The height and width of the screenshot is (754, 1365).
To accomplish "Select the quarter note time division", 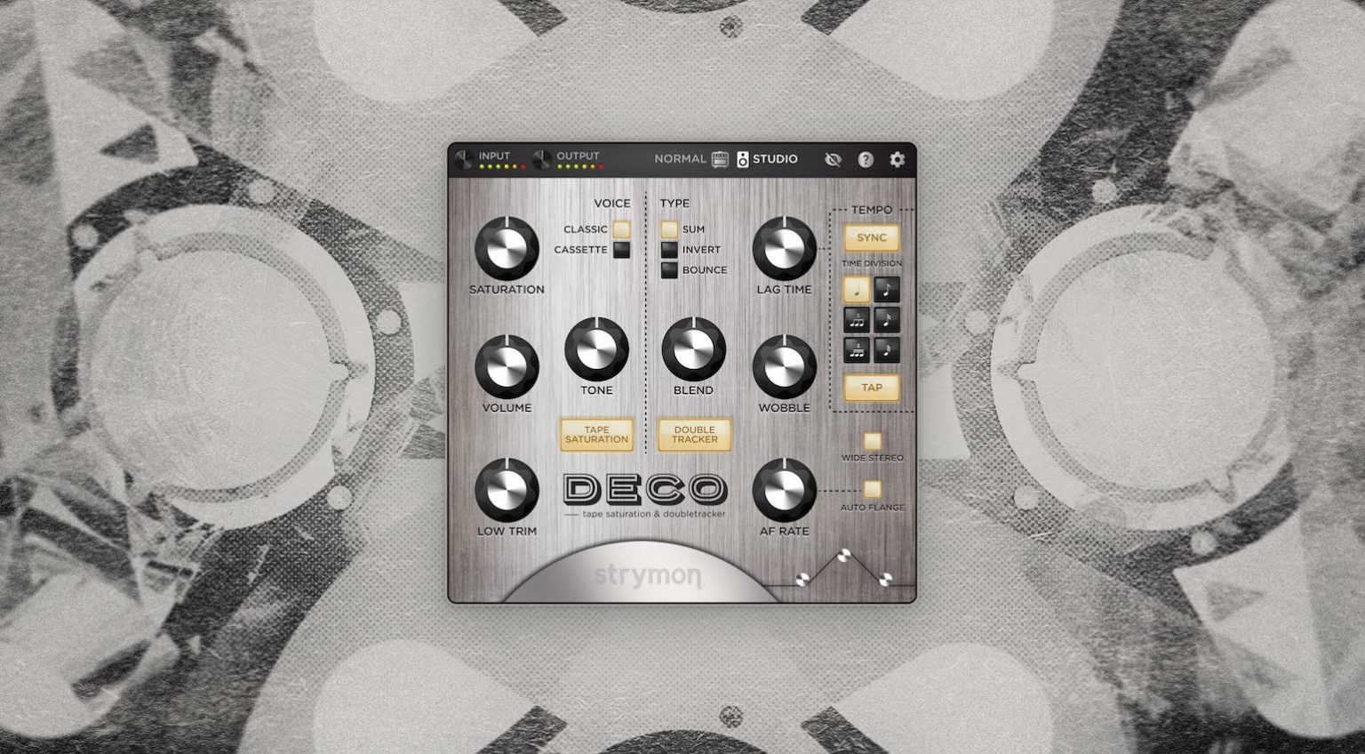I will coord(857,288).
